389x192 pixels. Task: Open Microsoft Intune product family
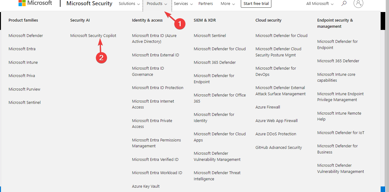(23, 63)
